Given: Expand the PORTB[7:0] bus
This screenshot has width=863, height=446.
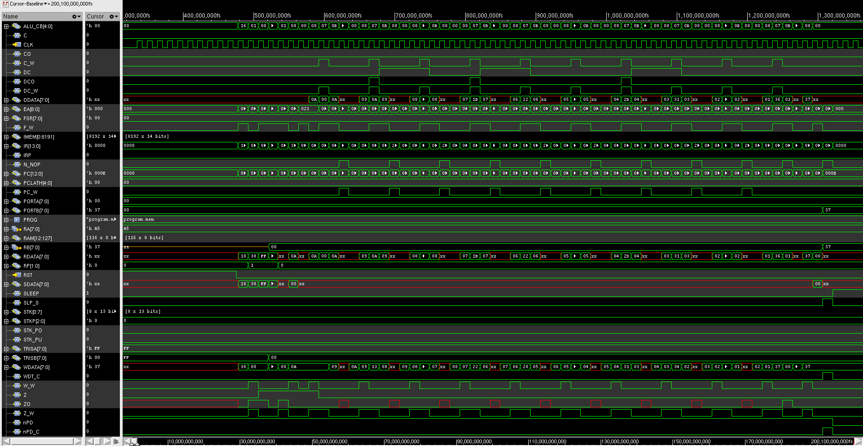Looking at the screenshot, I should [6, 211].
